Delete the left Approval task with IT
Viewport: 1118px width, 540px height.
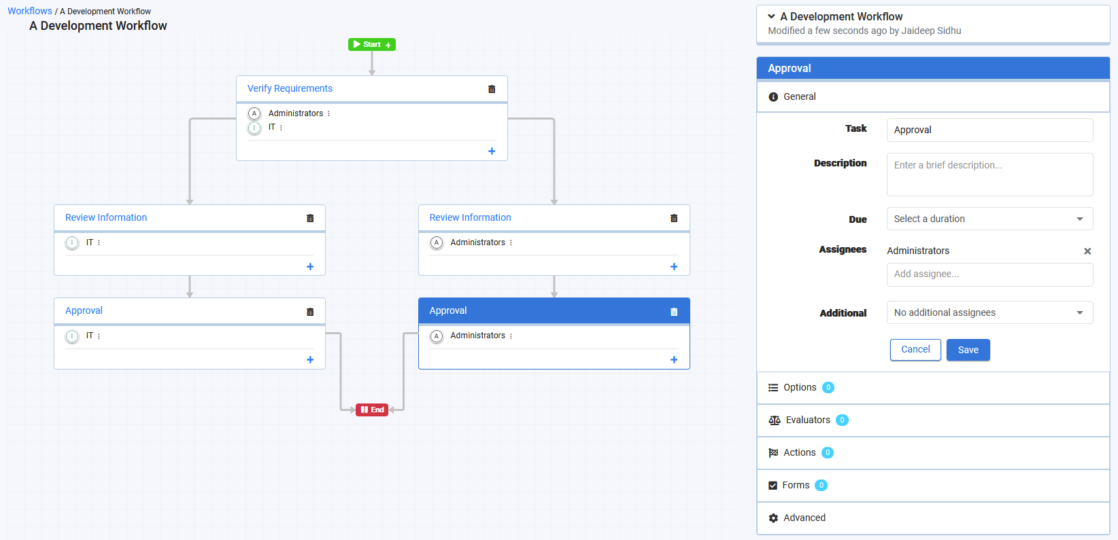click(x=310, y=312)
